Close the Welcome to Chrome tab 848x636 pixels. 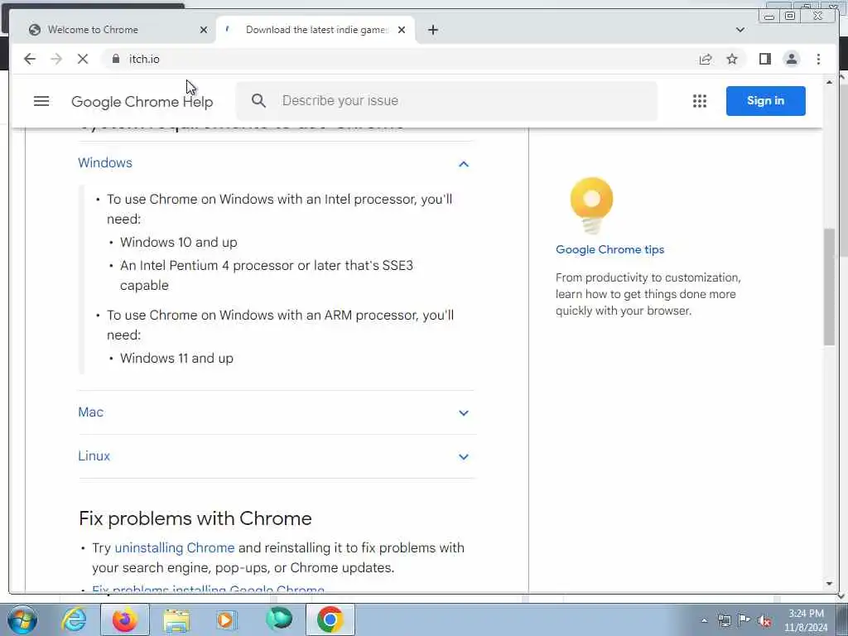pos(204,30)
